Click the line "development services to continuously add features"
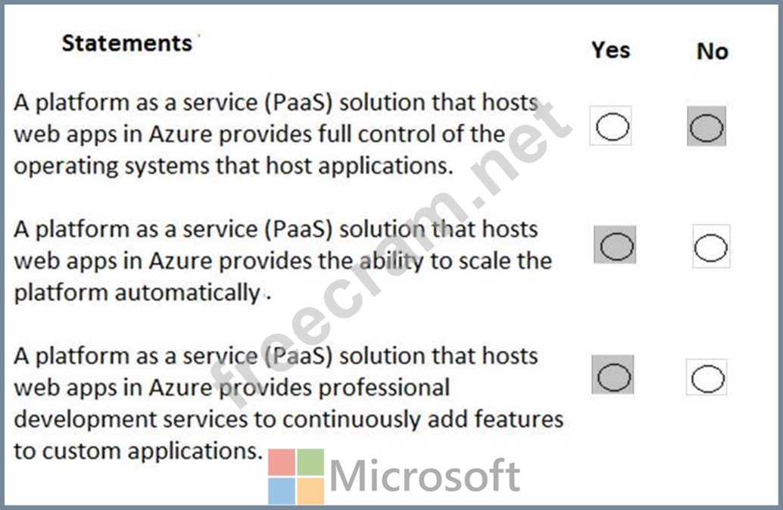The height and width of the screenshot is (510, 783). (x=289, y=419)
